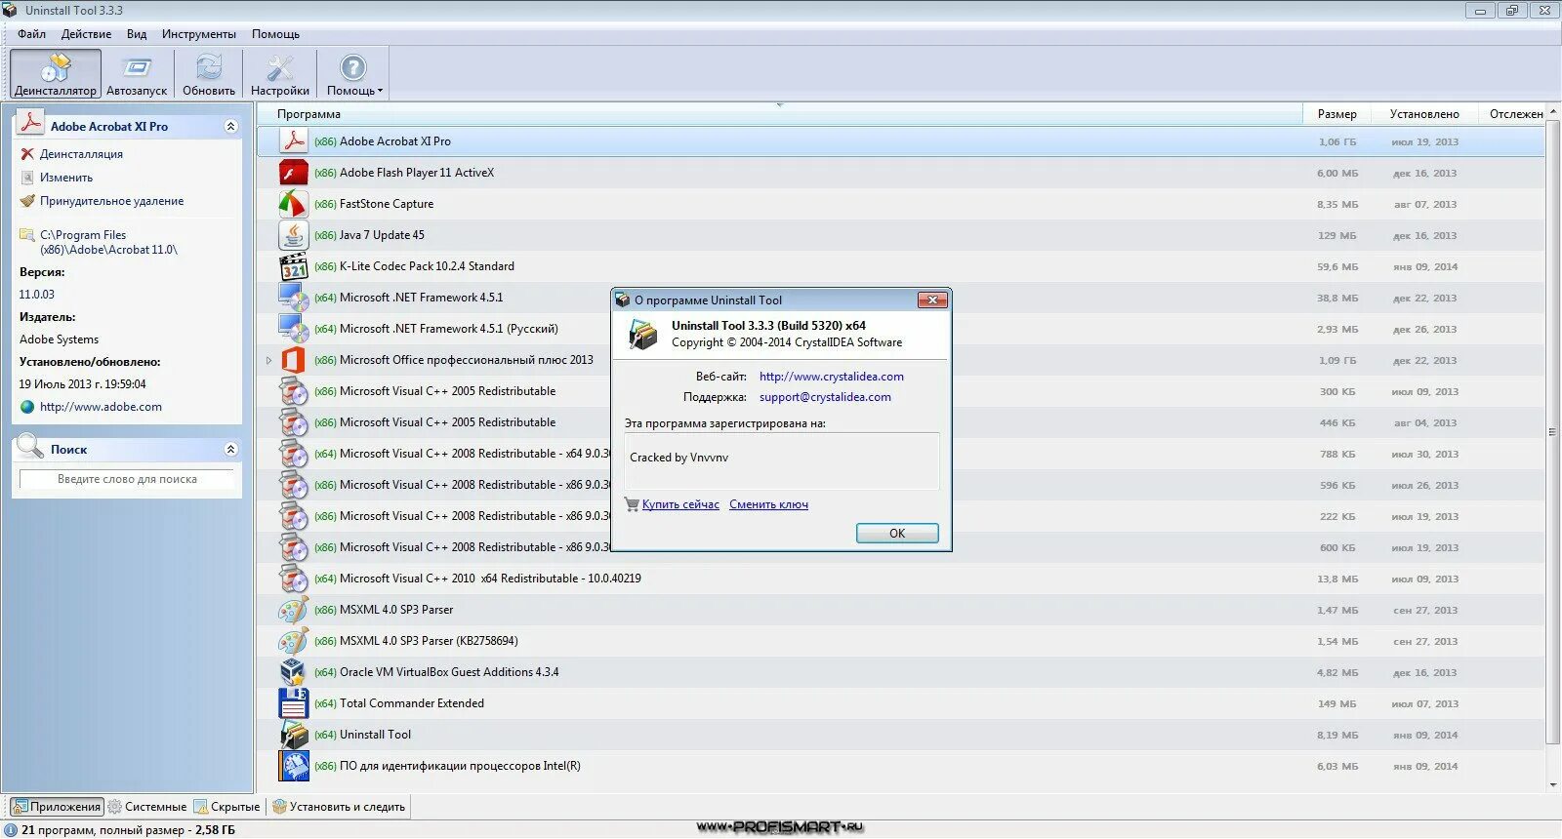Viewport: 1562px width, 839px height.
Task: Open the http://www.adobe.com link in the sidebar
Action: 101,407
